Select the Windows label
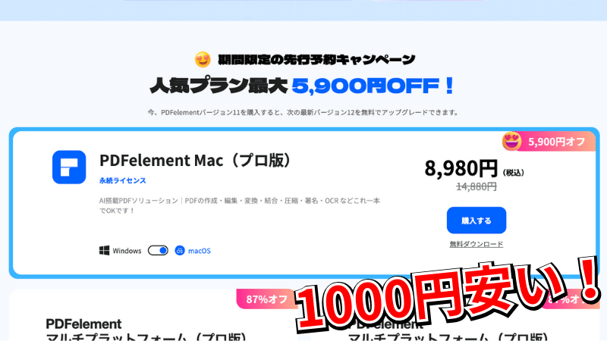The width and height of the screenshot is (607, 341). [x=127, y=251]
